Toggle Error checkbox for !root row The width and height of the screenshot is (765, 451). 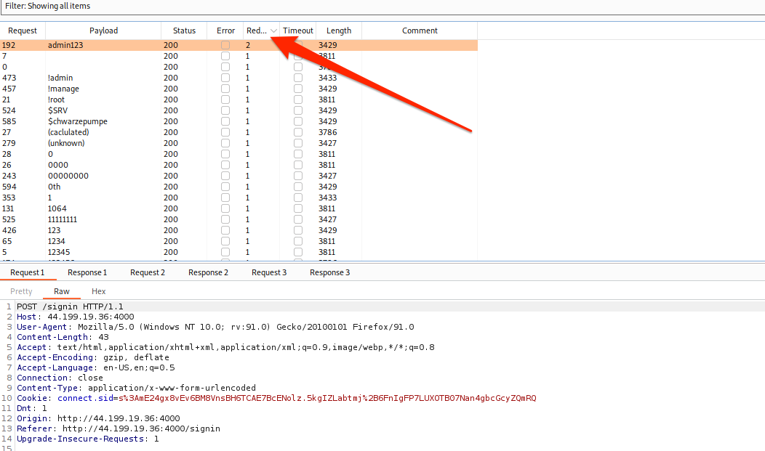coord(225,99)
